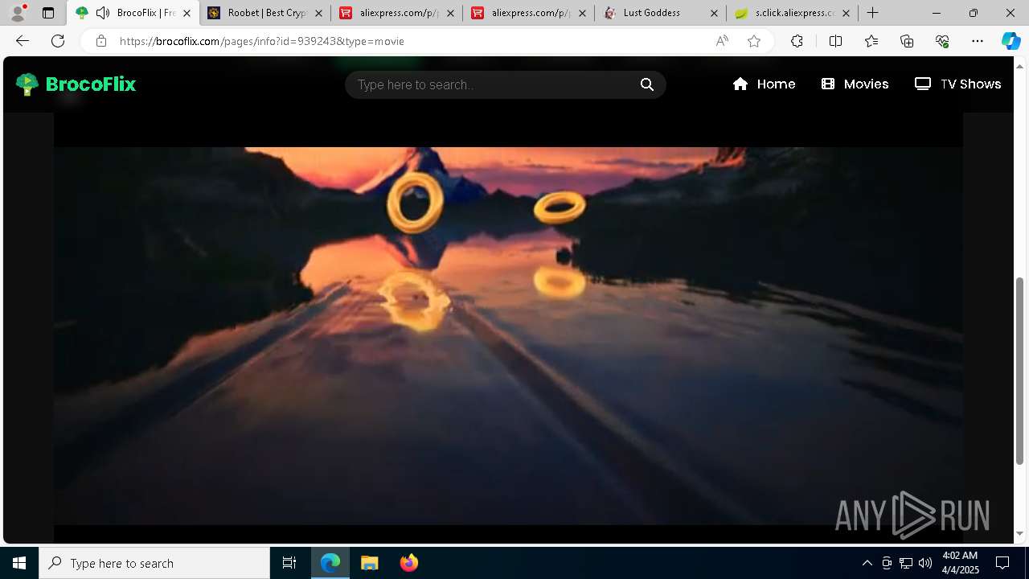Open Task View on taskbar
The width and height of the screenshot is (1029, 579).
289,563
